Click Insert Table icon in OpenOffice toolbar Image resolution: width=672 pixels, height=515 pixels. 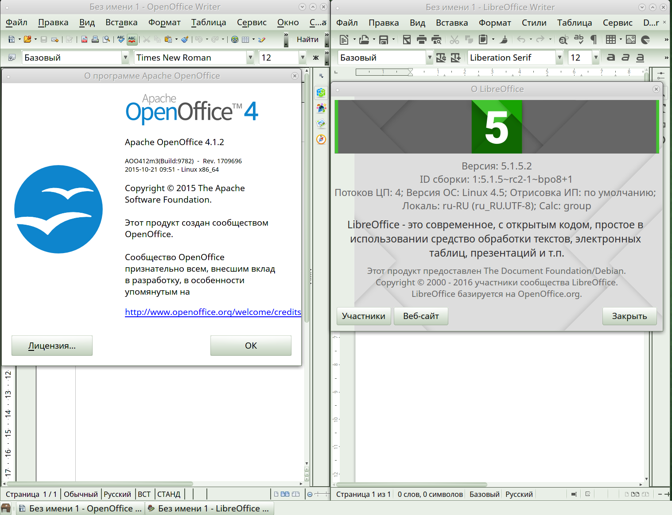pyautogui.click(x=245, y=39)
